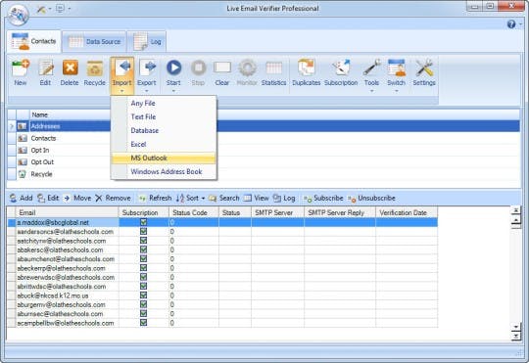The width and height of the screenshot is (529, 363).
Task: Click the Unsubscribe button
Action: pos(371,199)
